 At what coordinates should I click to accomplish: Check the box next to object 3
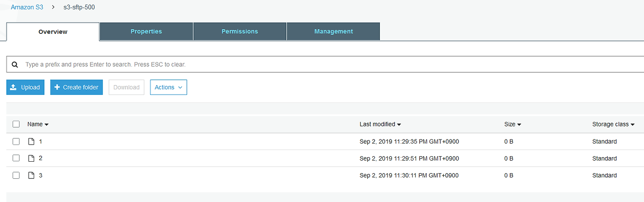[x=16, y=175]
